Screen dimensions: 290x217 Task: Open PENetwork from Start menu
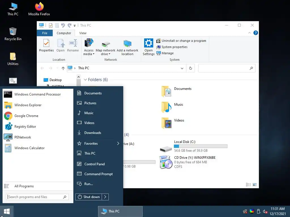(38, 137)
